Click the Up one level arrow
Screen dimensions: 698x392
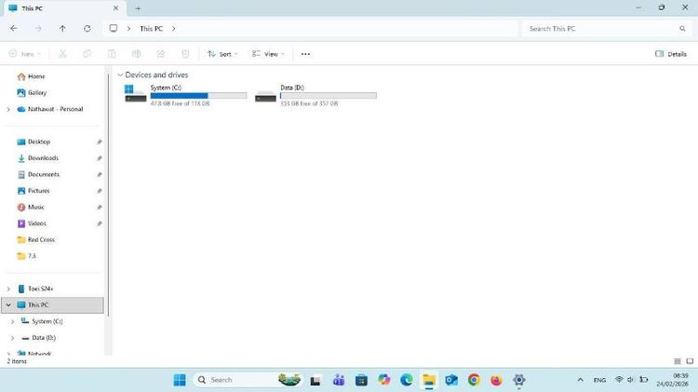click(x=62, y=29)
